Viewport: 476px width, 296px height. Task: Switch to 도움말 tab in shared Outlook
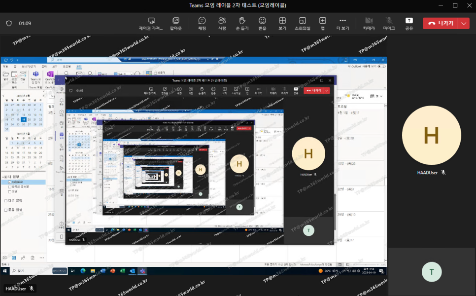(x=67, y=66)
